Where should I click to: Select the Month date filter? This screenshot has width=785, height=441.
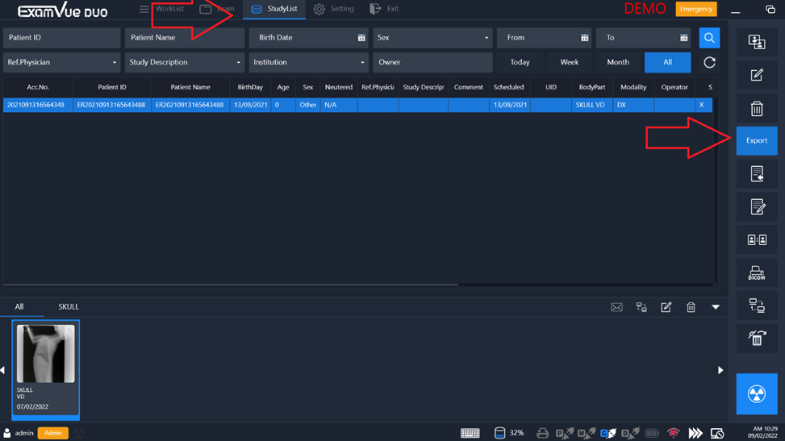618,63
